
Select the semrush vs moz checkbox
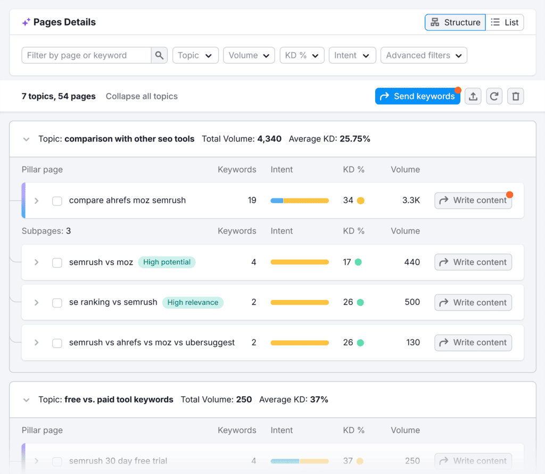pos(57,262)
